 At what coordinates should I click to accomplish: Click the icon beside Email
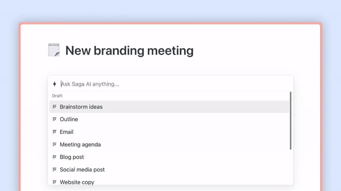coord(54,132)
